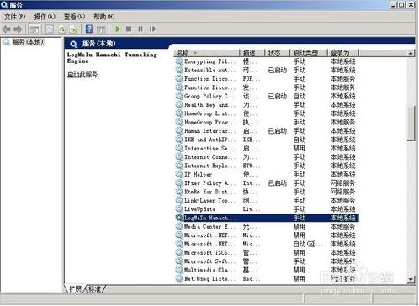Click the Stop Service square icon

tap(129, 29)
